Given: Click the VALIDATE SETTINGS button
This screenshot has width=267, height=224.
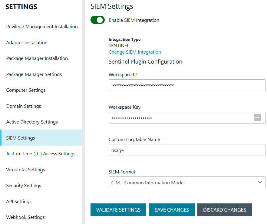Looking at the screenshot, I should click(118, 209).
